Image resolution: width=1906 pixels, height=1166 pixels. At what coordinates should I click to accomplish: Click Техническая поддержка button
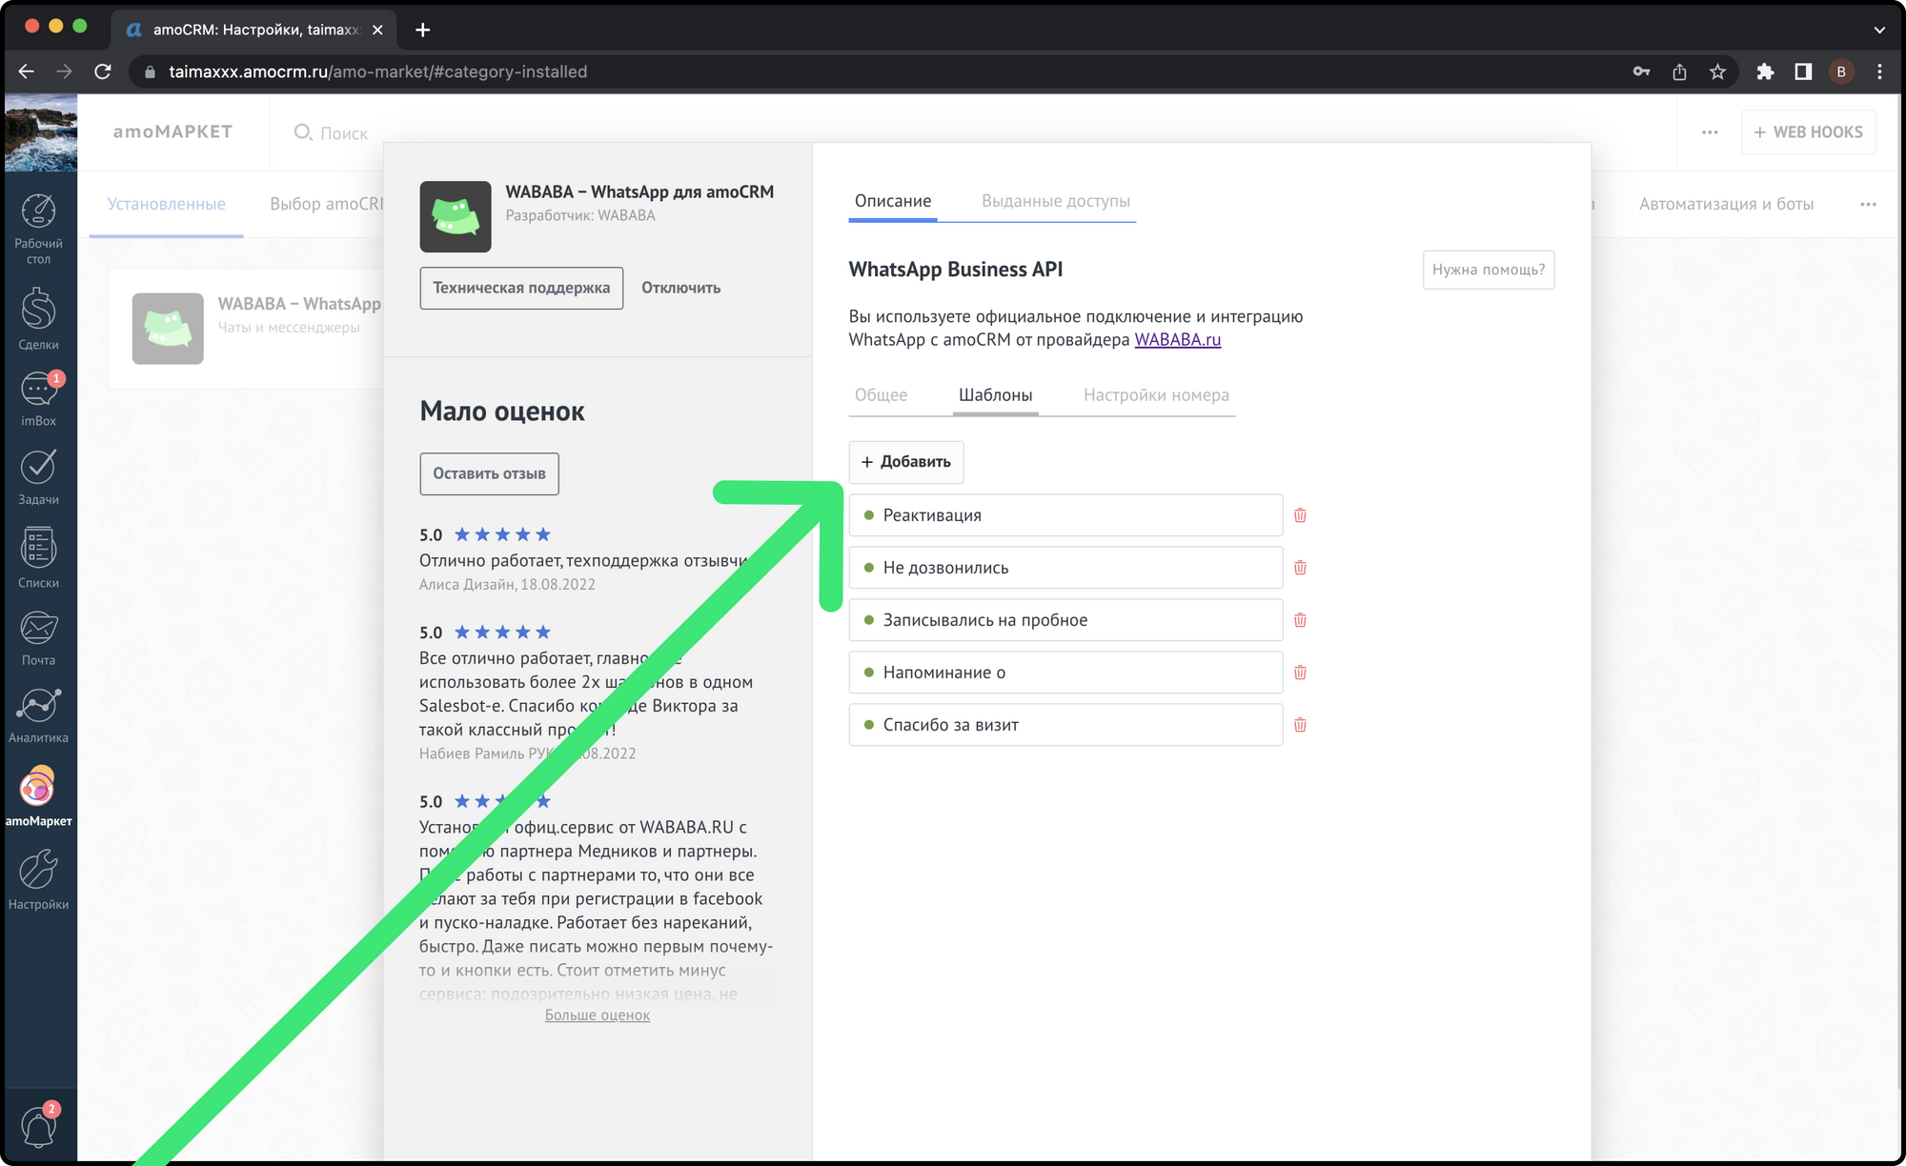click(x=521, y=288)
